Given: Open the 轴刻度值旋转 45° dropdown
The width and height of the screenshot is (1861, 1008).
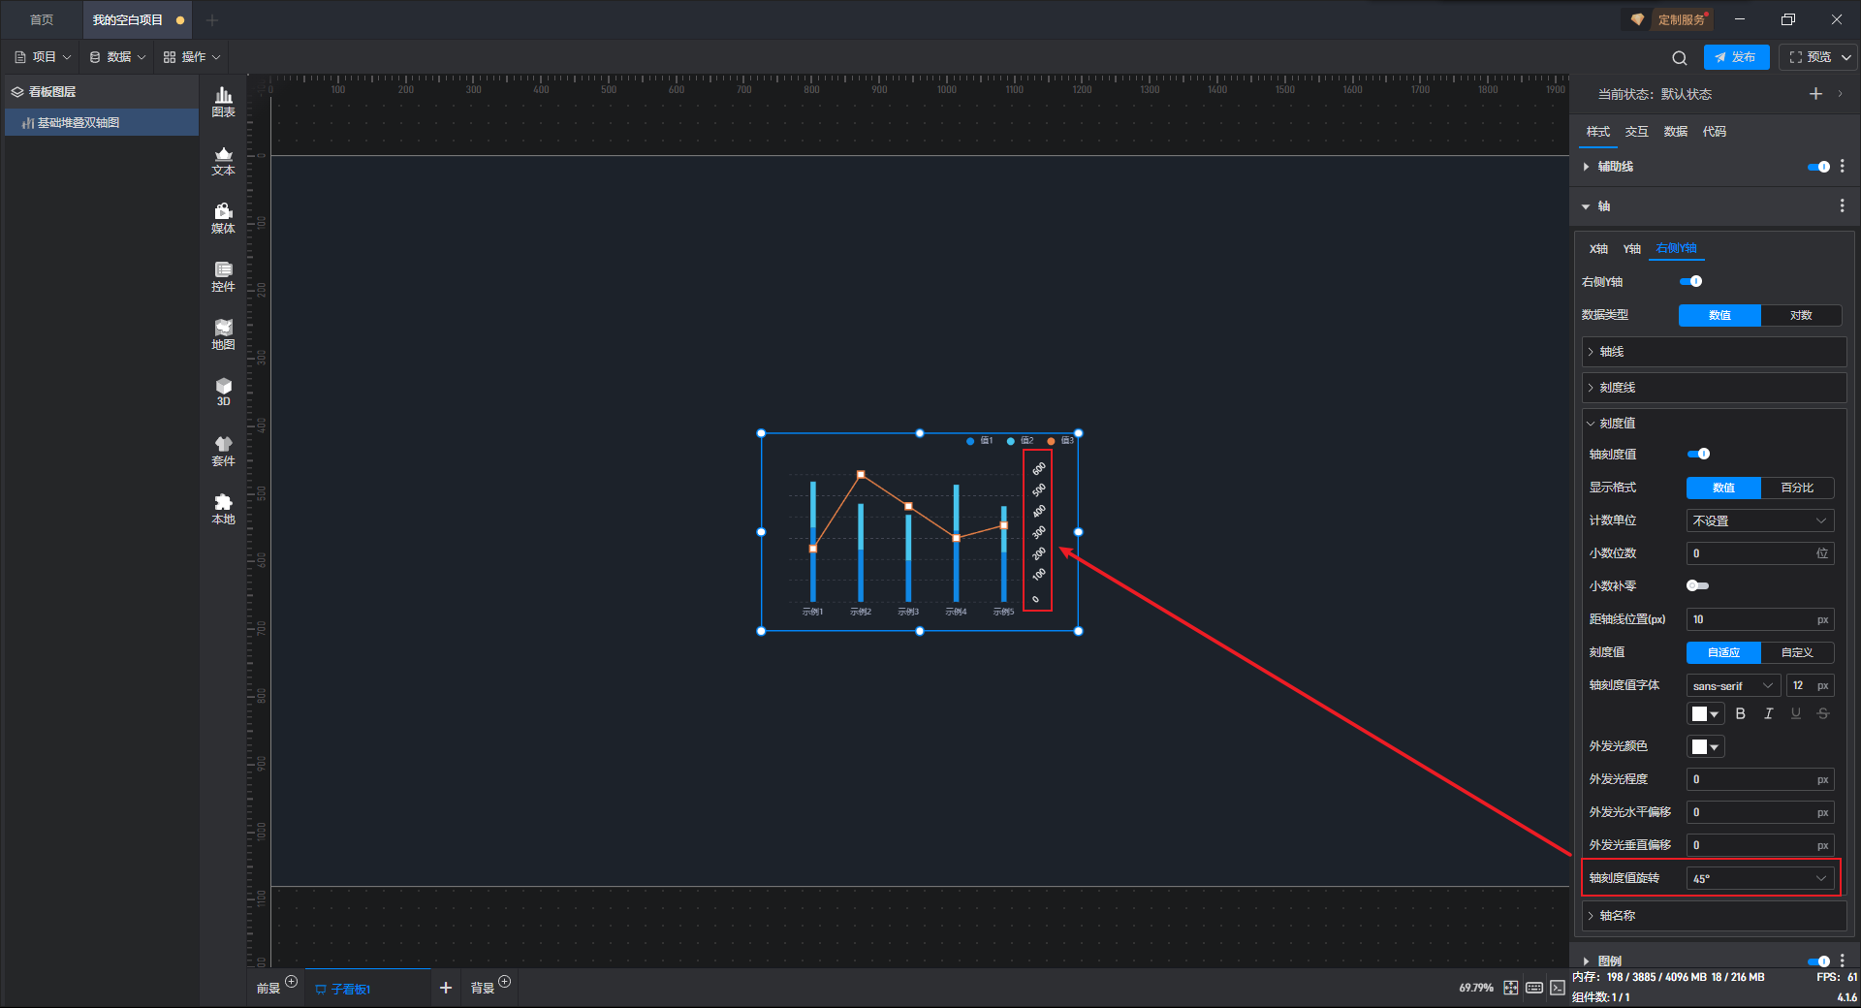Looking at the screenshot, I should pyautogui.click(x=1760, y=879).
